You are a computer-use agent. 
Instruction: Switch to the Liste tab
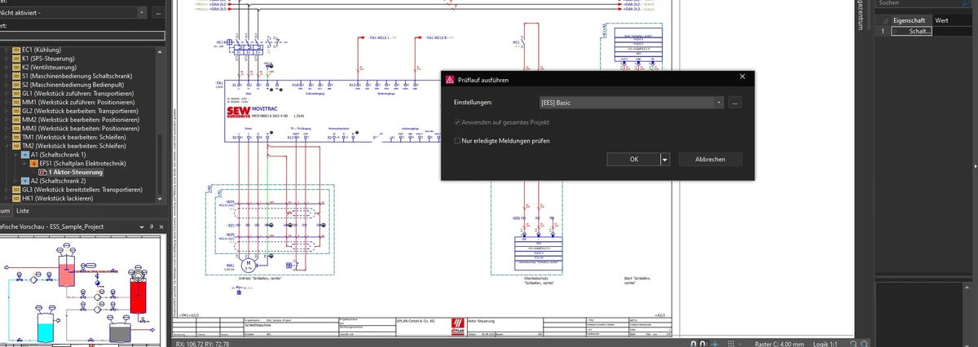pyautogui.click(x=23, y=210)
